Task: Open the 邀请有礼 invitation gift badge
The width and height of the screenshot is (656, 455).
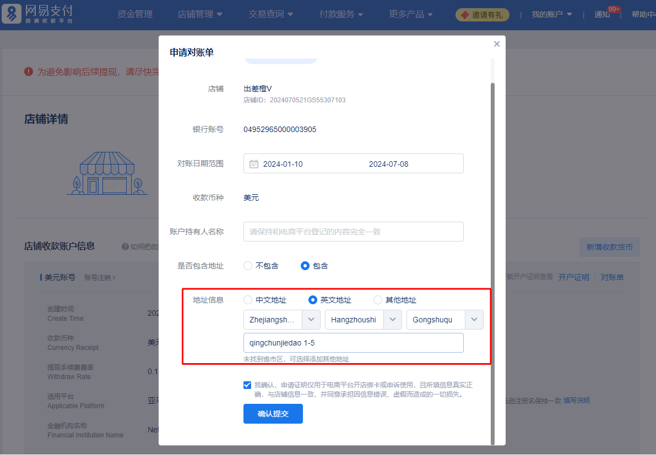Action: [x=482, y=15]
